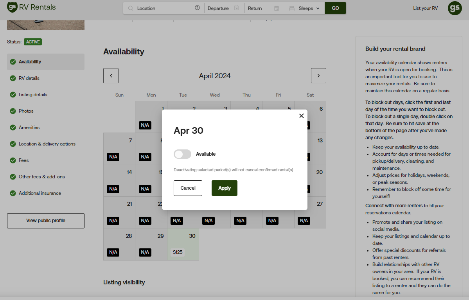Type in the Location search field
The image size is (469, 300).
[x=164, y=8]
